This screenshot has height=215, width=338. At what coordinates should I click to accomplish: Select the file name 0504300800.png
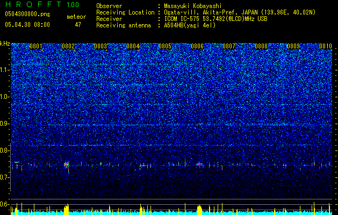click(x=27, y=14)
